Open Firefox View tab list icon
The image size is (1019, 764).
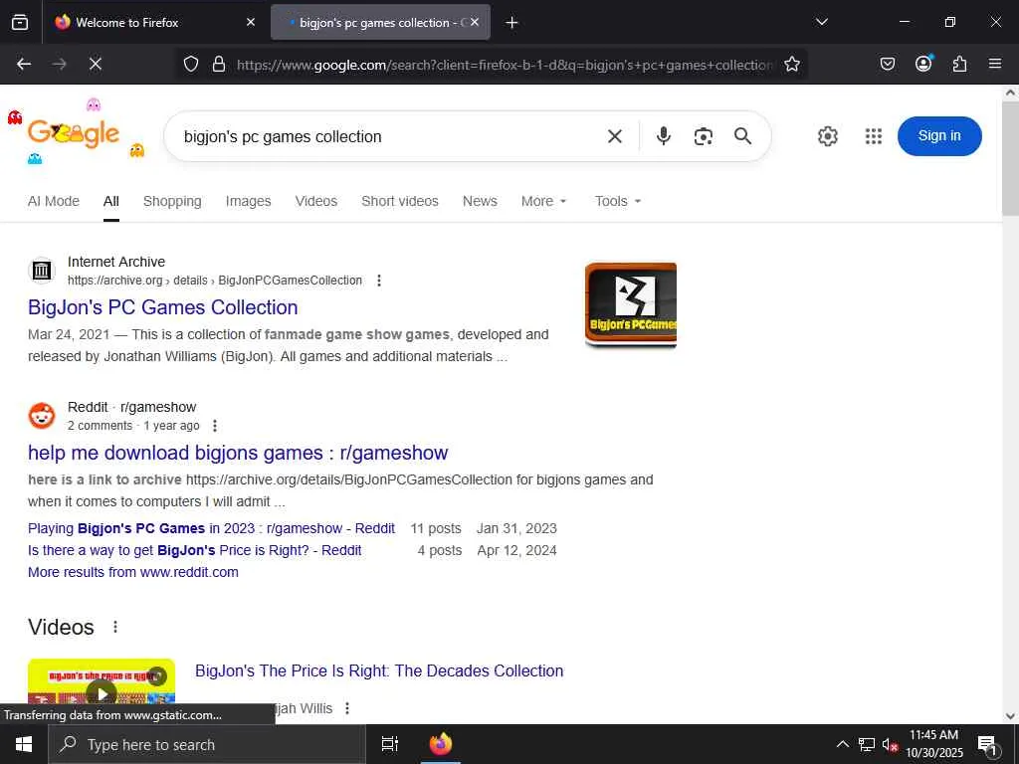pos(20,22)
